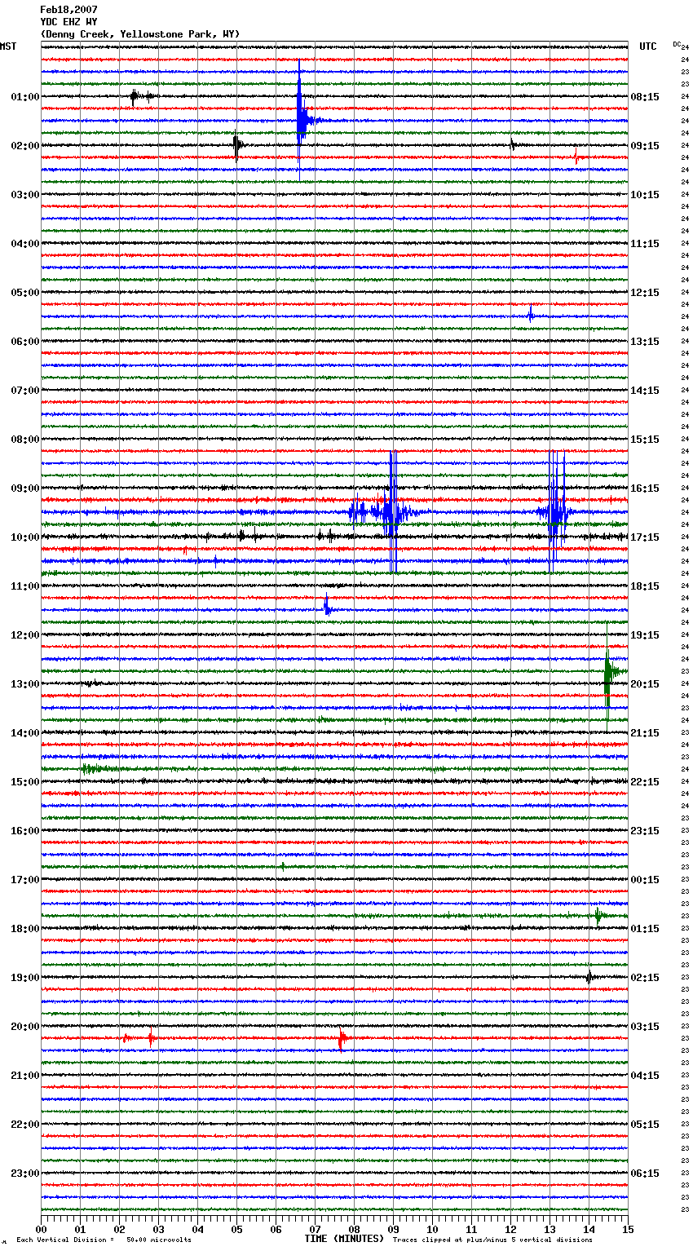This screenshot has height=1251, width=693.
Task: Select the 15:00 MST time label
Action: [25, 782]
